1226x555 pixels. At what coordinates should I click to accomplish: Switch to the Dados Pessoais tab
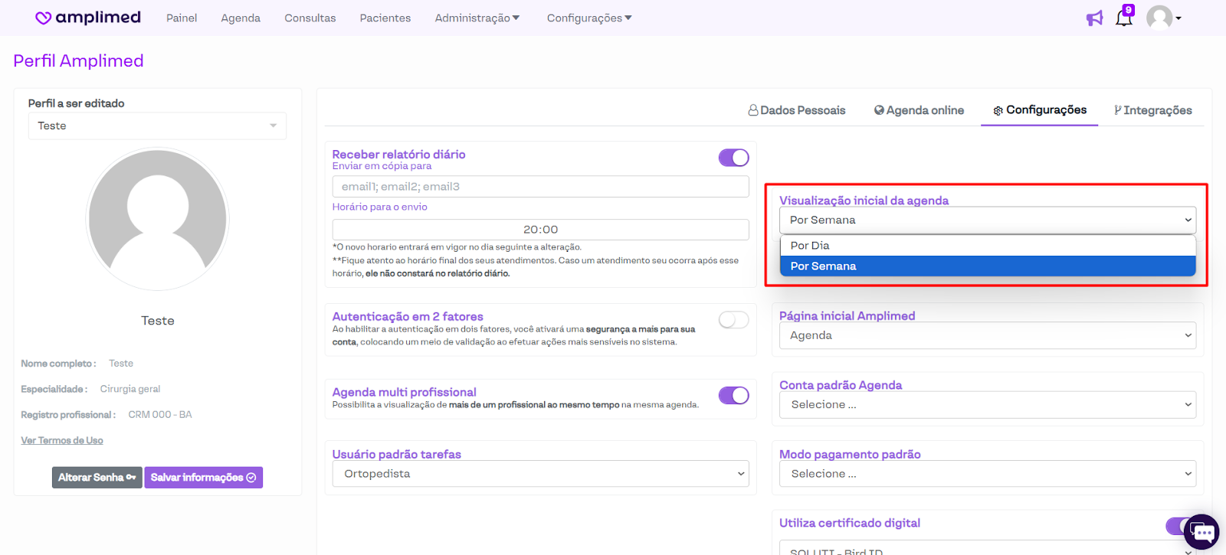[x=797, y=110]
